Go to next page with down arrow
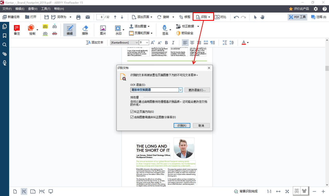Image resolution: width=329 pixels, height=196 pixels. (122, 17)
